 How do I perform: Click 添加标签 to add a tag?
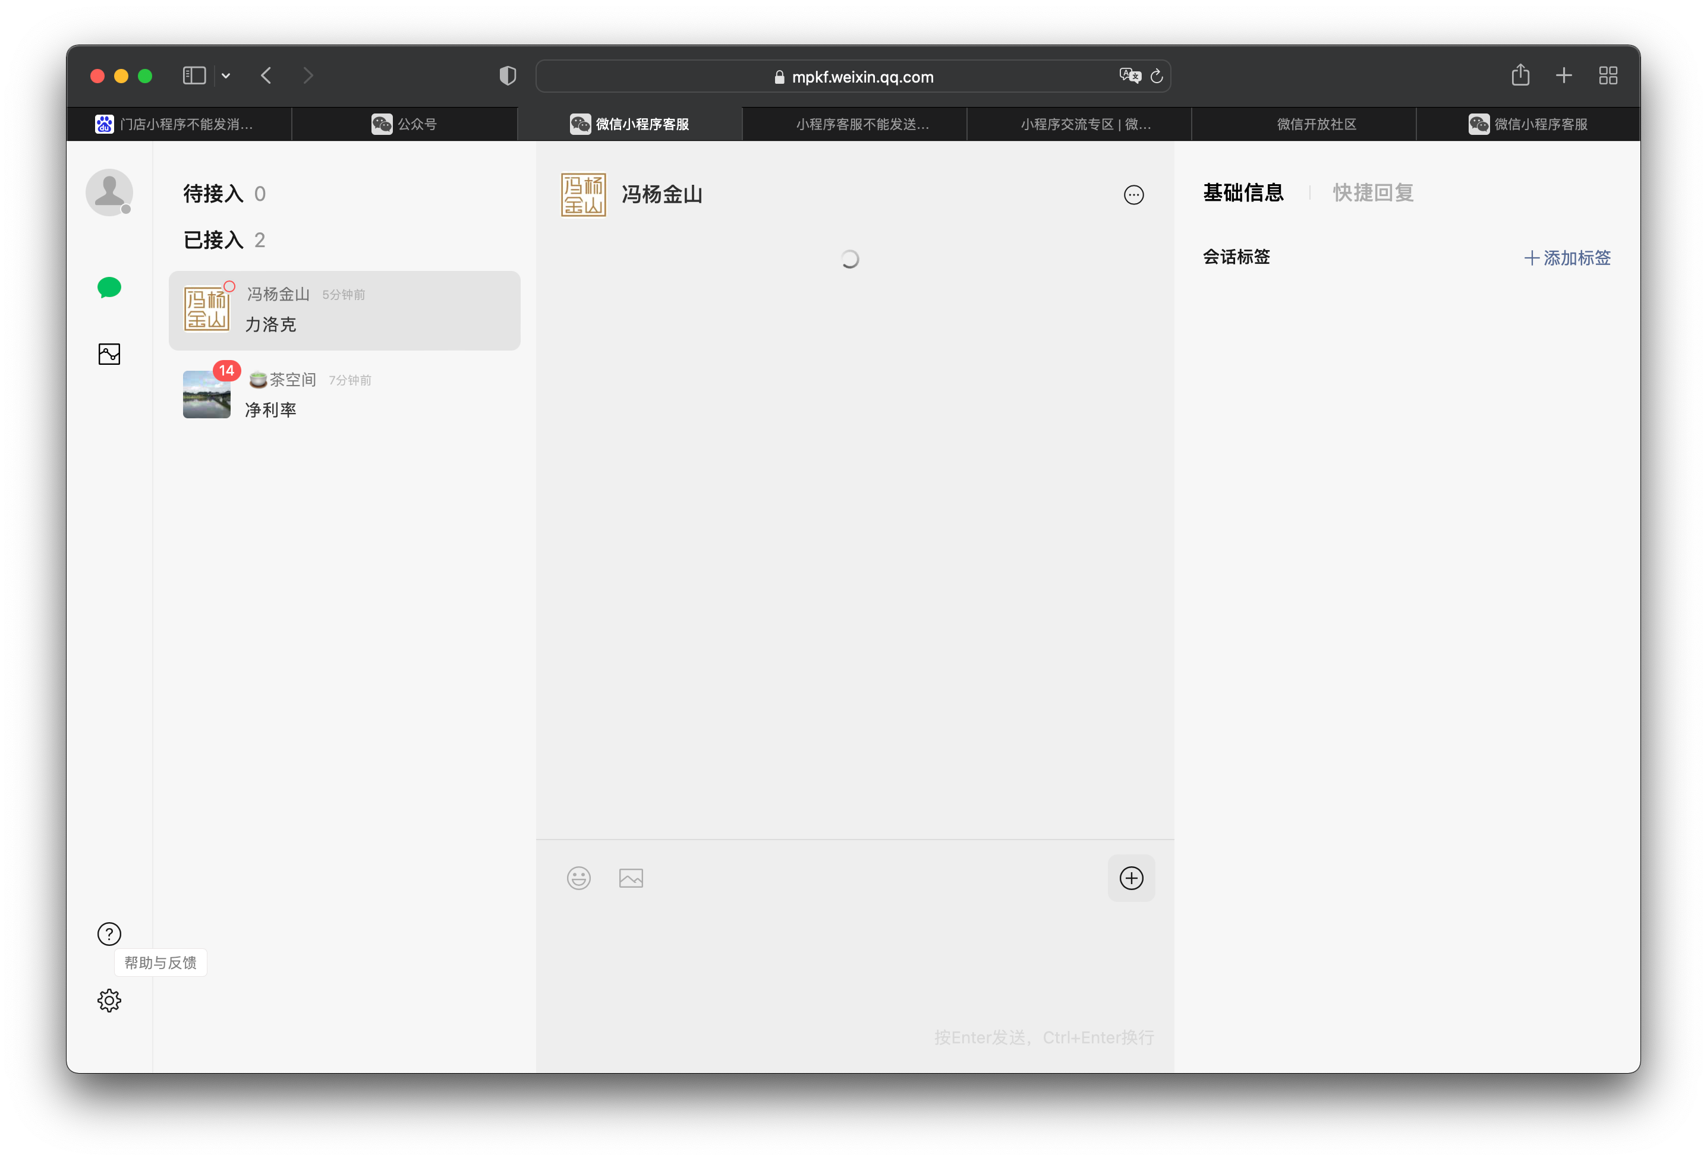pos(1567,258)
